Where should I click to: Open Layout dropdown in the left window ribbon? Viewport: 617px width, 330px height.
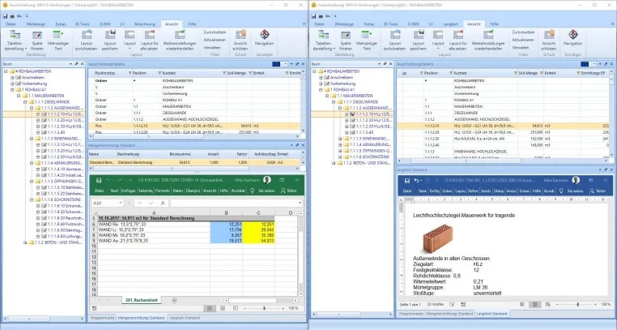click(130, 41)
